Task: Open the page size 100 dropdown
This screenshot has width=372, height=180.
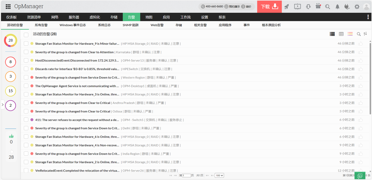Action: pyautogui.click(x=219, y=175)
